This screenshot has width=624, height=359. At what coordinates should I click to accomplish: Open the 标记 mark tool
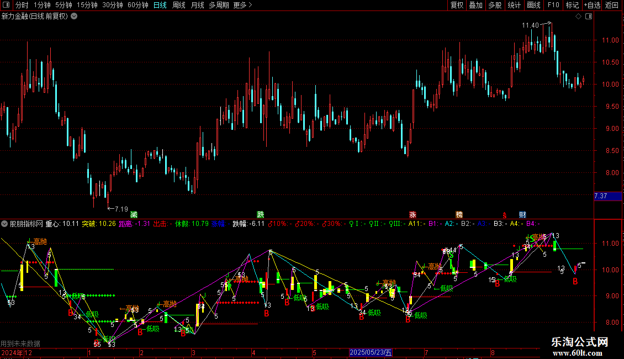pos(572,5)
